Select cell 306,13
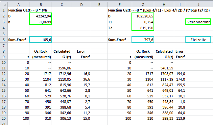Viewport: 213px width, 125px height. pyautogui.click(x=62, y=118)
